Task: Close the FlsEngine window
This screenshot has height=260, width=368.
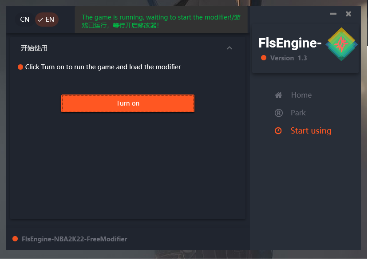Action: pyautogui.click(x=348, y=14)
